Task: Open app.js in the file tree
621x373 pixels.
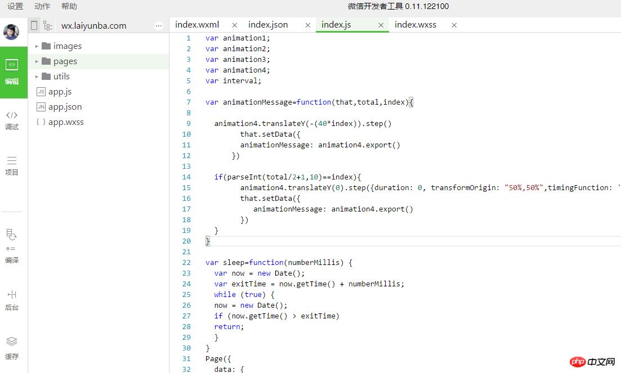Action: pyautogui.click(x=60, y=92)
